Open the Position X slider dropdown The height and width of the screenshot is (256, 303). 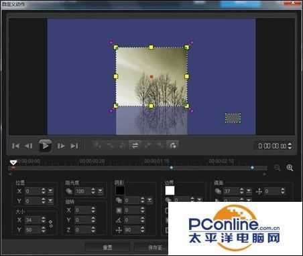point(50,190)
